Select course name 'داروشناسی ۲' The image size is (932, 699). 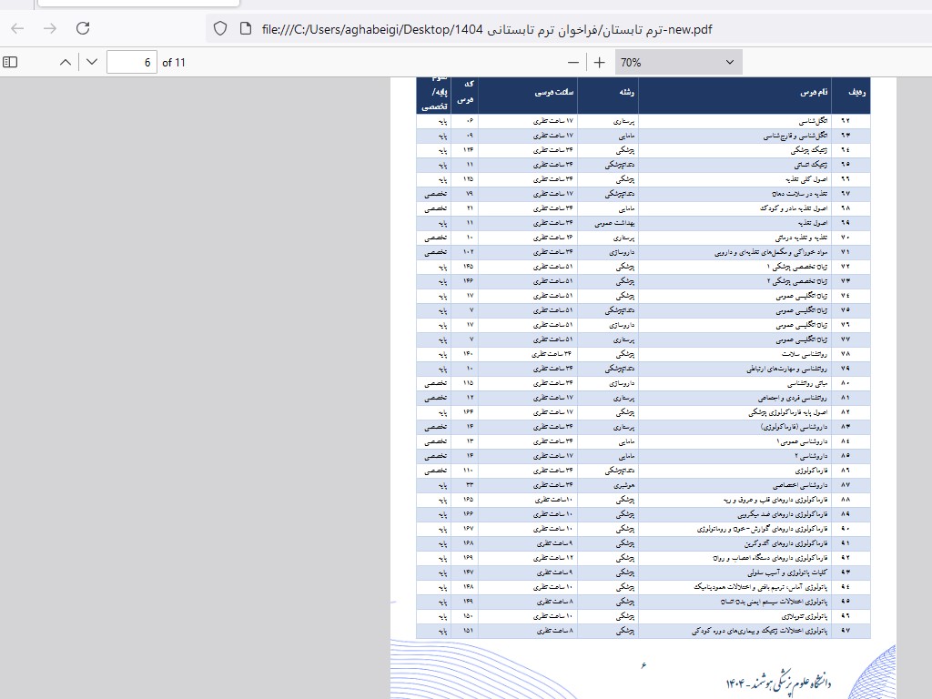pos(811,456)
